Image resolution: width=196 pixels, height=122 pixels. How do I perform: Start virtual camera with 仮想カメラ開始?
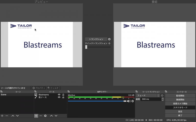point(180,104)
